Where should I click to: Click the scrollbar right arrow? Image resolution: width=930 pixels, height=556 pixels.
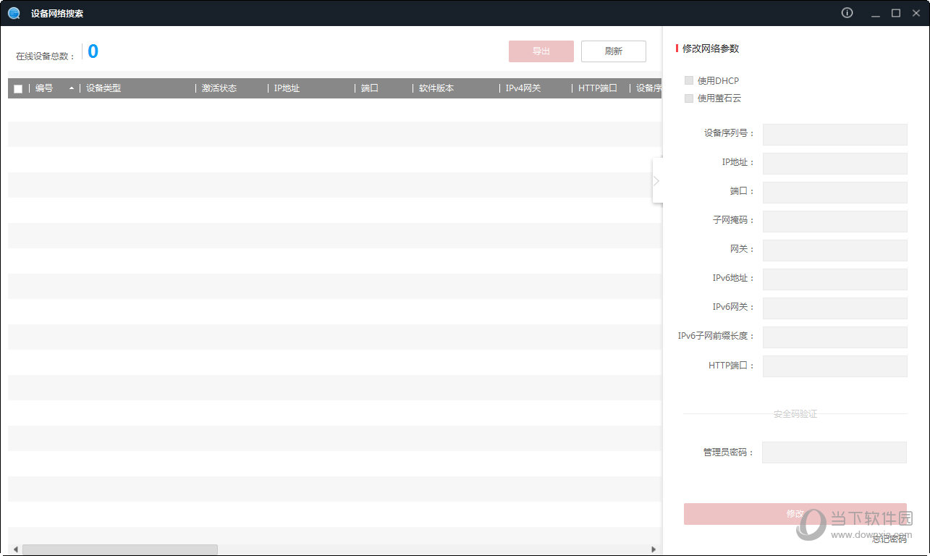(654, 549)
